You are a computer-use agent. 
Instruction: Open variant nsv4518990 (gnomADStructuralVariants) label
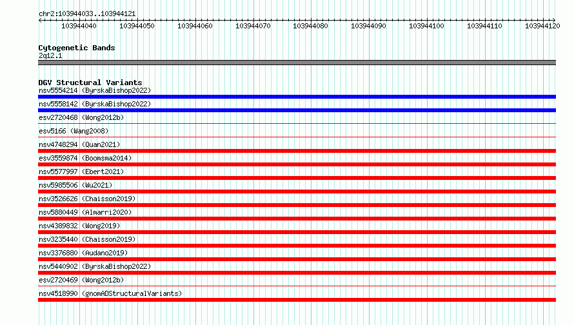(110, 293)
